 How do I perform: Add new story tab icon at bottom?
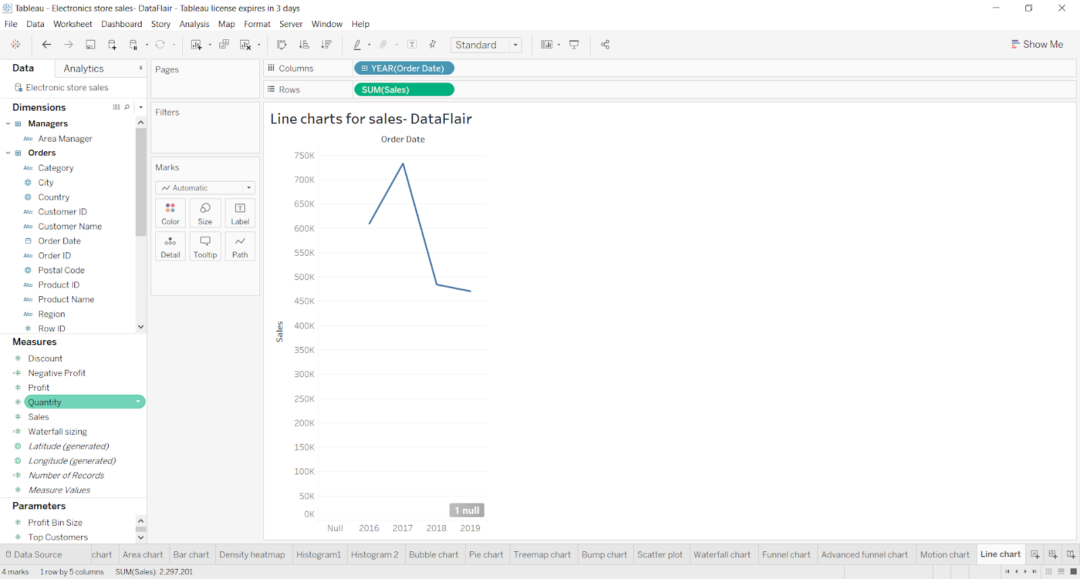(x=1071, y=555)
